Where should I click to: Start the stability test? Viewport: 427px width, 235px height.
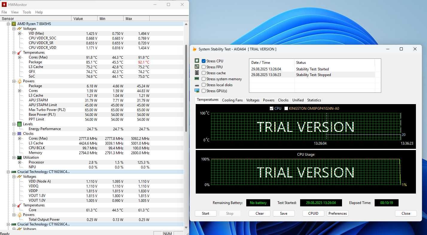point(206,214)
